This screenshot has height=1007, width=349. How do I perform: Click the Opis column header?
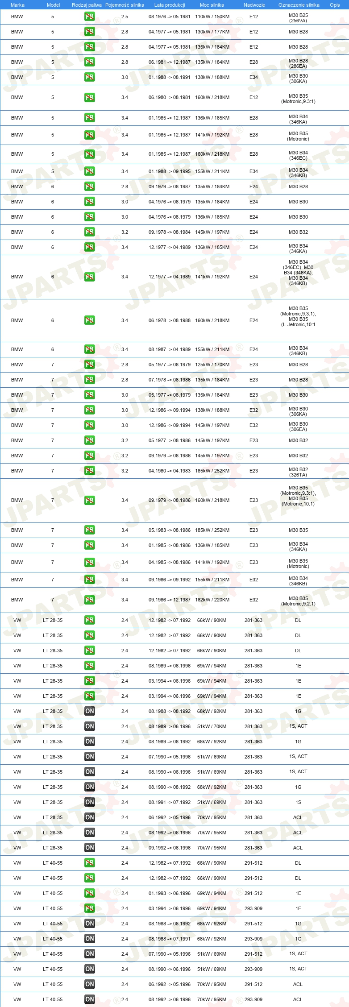(335, 5)
